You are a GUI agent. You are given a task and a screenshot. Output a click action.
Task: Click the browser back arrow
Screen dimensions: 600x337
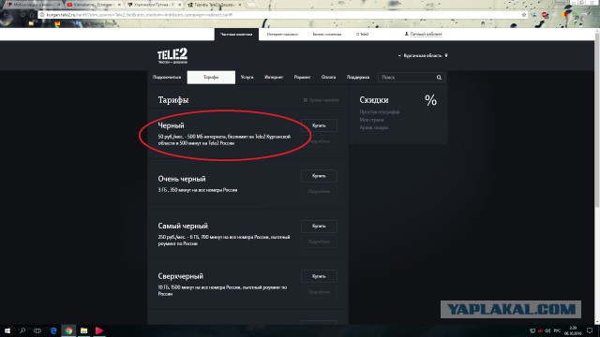pyautogui.click(x=7, y=15)
